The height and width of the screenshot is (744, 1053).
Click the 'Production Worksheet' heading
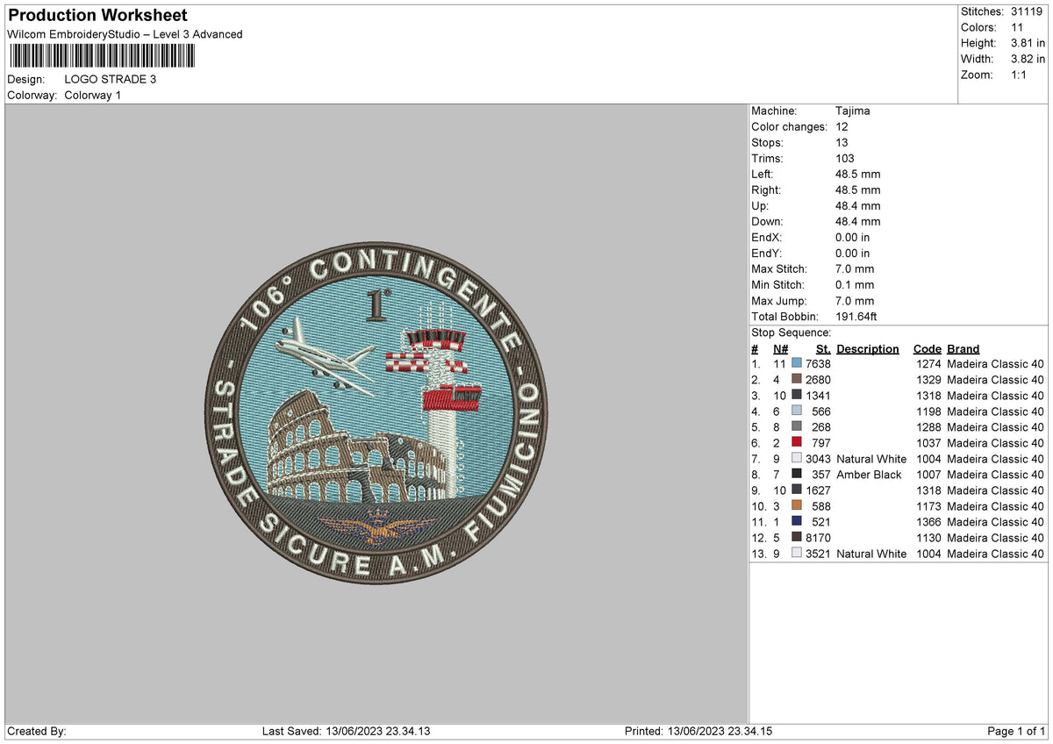coord(97,16)
